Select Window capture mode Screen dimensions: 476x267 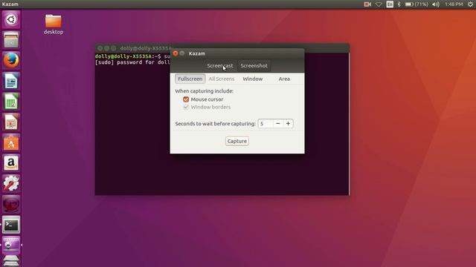pyautogui.click(x=253, y=79)
